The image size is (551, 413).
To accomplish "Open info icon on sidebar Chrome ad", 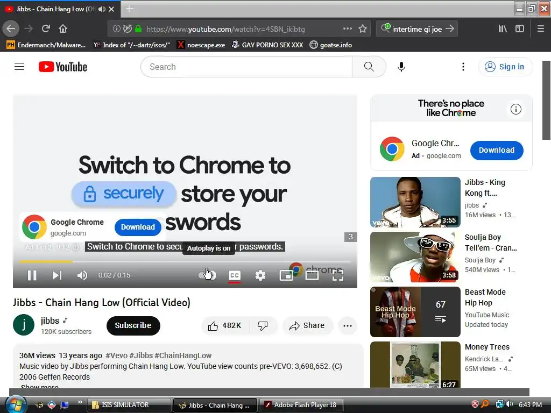I will (x=516, y=109).
